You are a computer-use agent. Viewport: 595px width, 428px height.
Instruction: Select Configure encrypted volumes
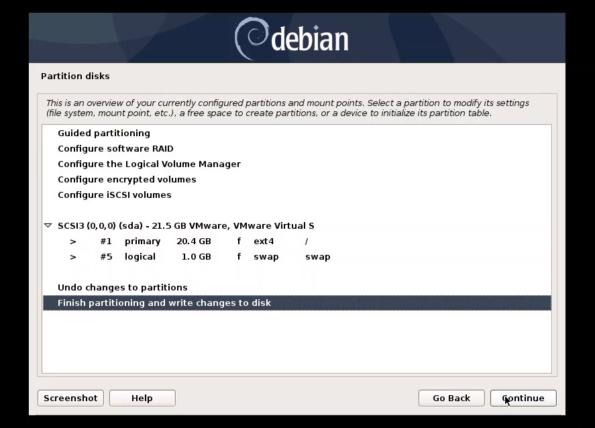[127, 180]
